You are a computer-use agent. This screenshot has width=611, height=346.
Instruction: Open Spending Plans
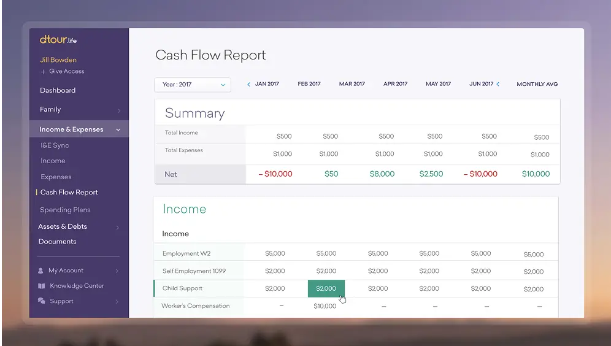[65, 210]
